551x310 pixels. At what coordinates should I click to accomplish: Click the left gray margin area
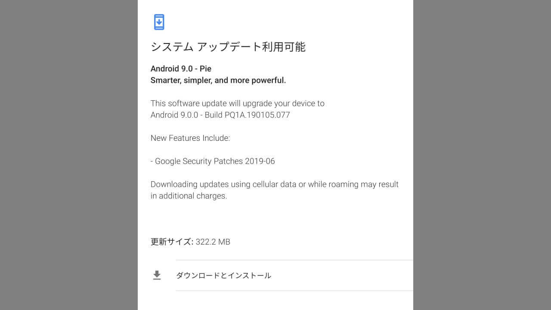pyautogui.click(x=69, y=155)
